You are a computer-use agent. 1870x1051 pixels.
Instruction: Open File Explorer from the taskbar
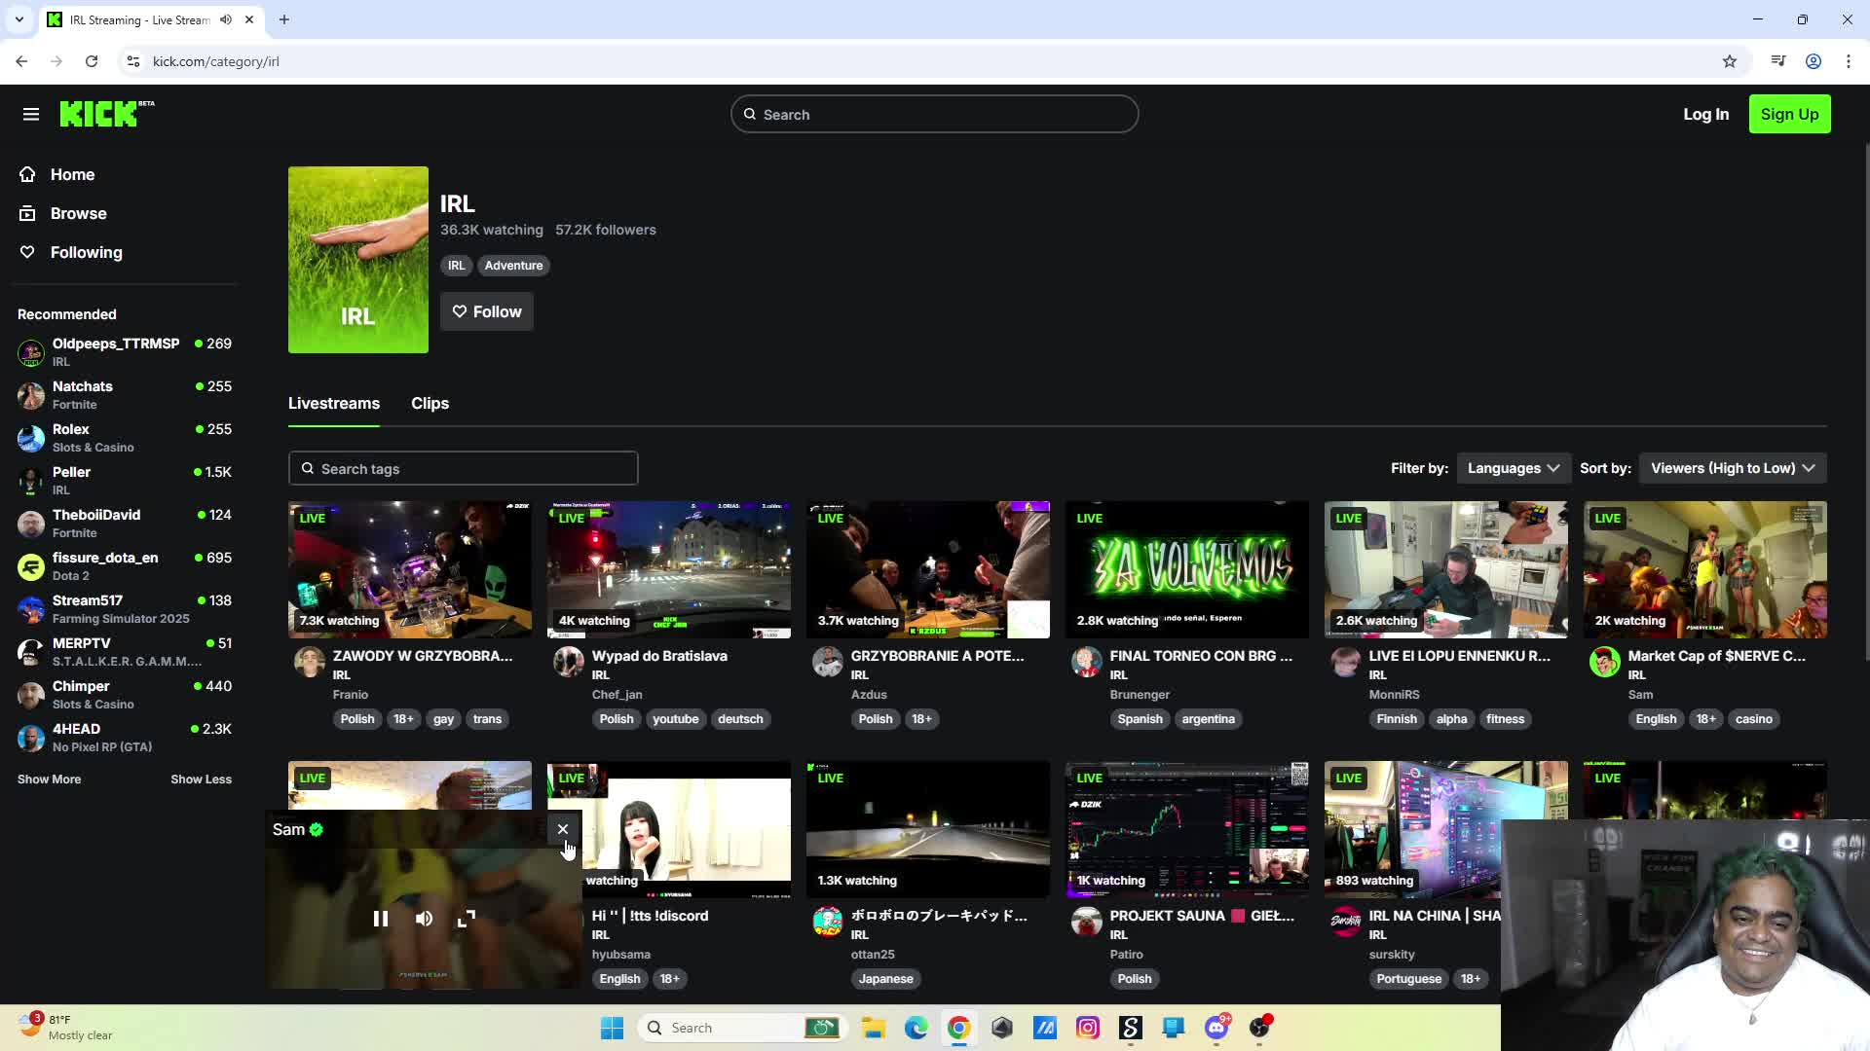click(873, 1028)
